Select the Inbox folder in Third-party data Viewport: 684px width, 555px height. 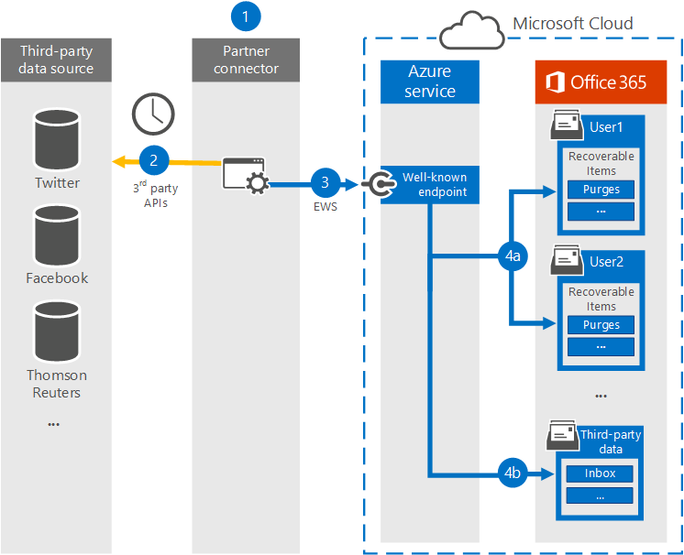click(600, 473)
